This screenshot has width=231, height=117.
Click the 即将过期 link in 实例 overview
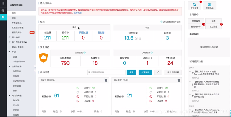[x=83, y=33]
